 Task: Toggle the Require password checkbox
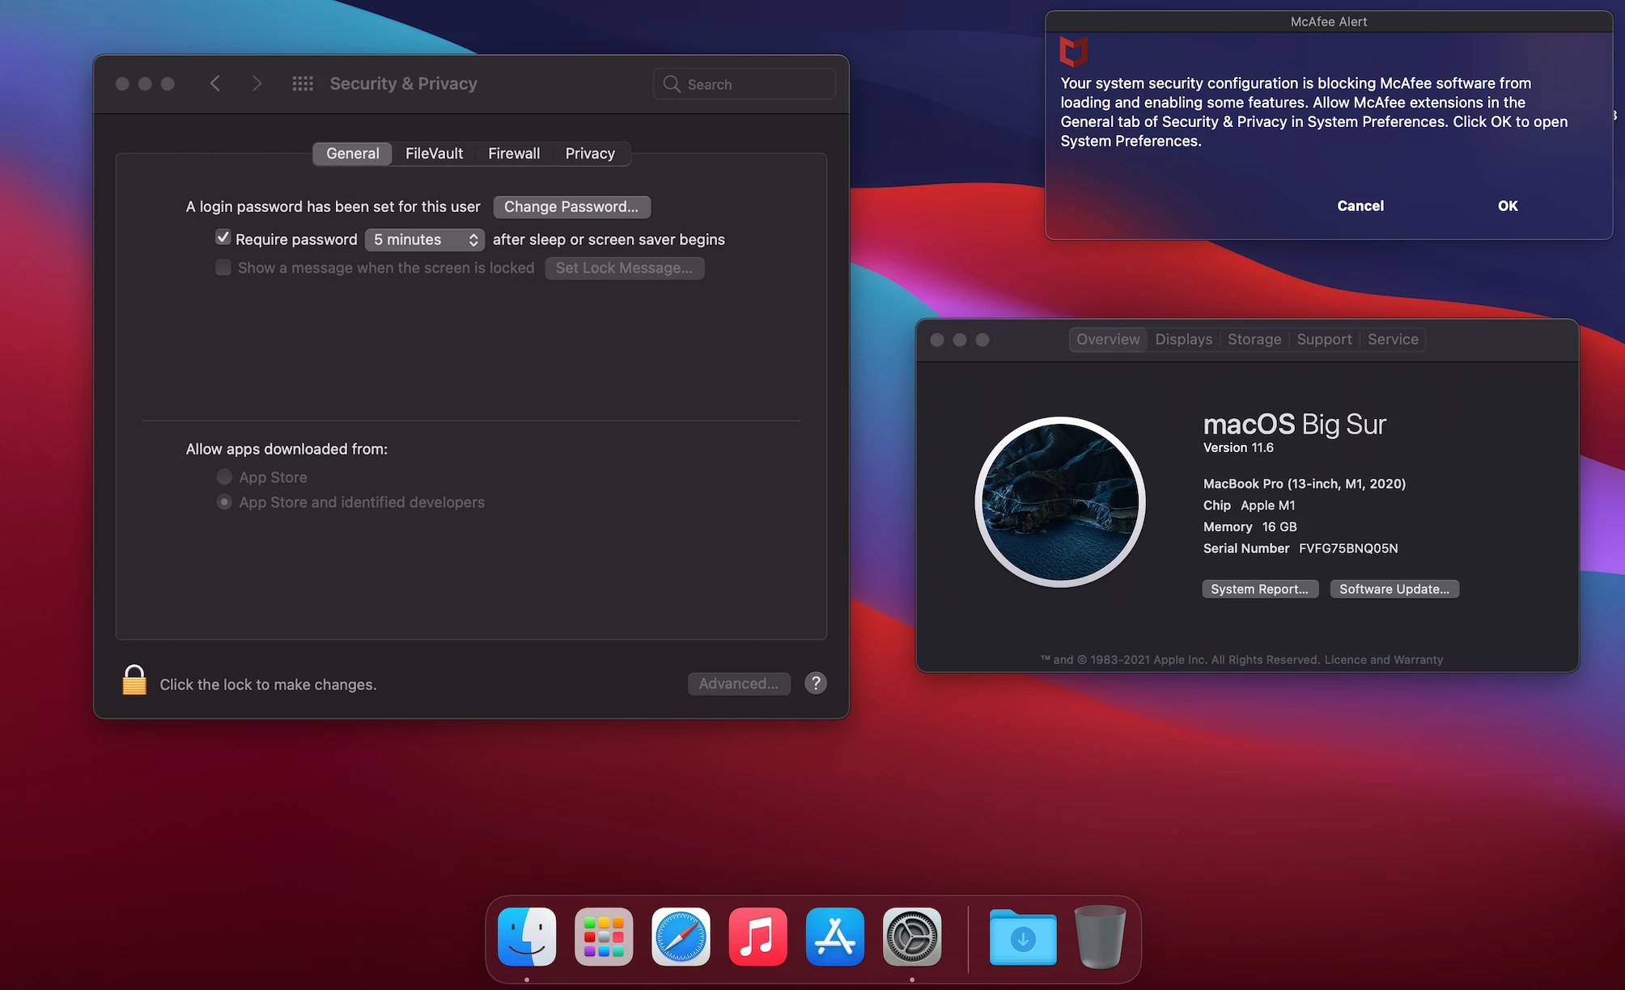pyautogui.click(x=223, y=238)
